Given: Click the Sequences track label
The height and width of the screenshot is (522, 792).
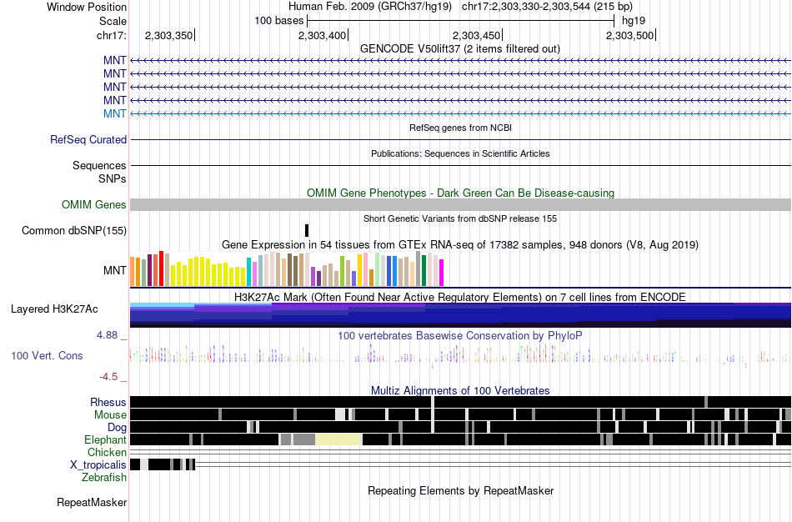Looking at the screenshot, I should coord(99,165).
